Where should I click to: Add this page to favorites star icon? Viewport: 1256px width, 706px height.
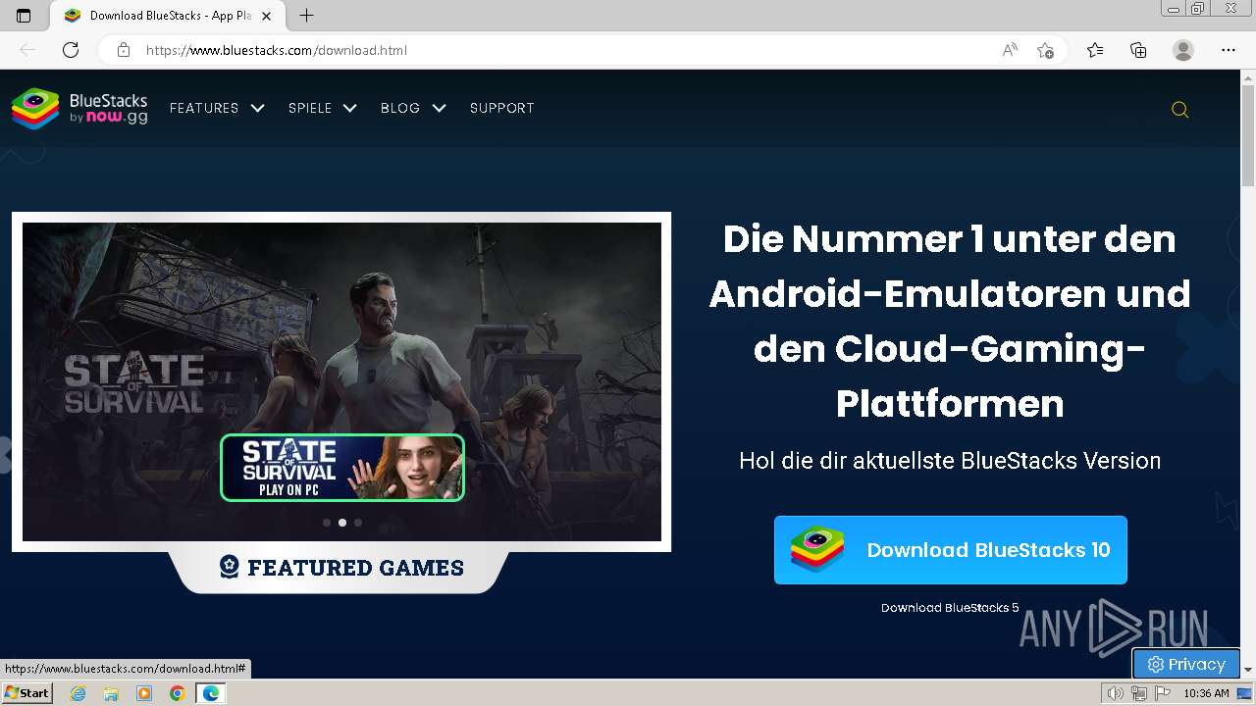coord(1045,50)
